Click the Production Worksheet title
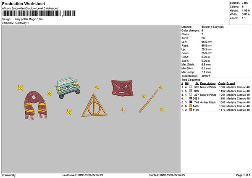The height and width of the screenshot is (178, 252). [24, 3]
